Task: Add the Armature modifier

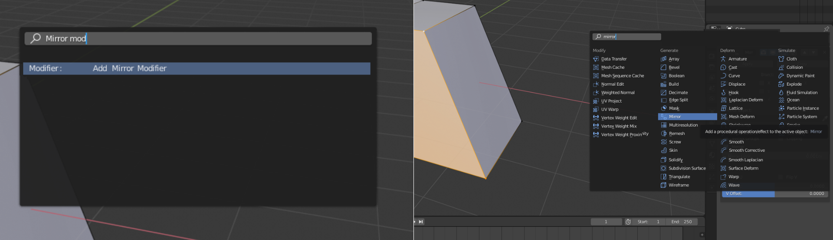Action: click(734, 59)
